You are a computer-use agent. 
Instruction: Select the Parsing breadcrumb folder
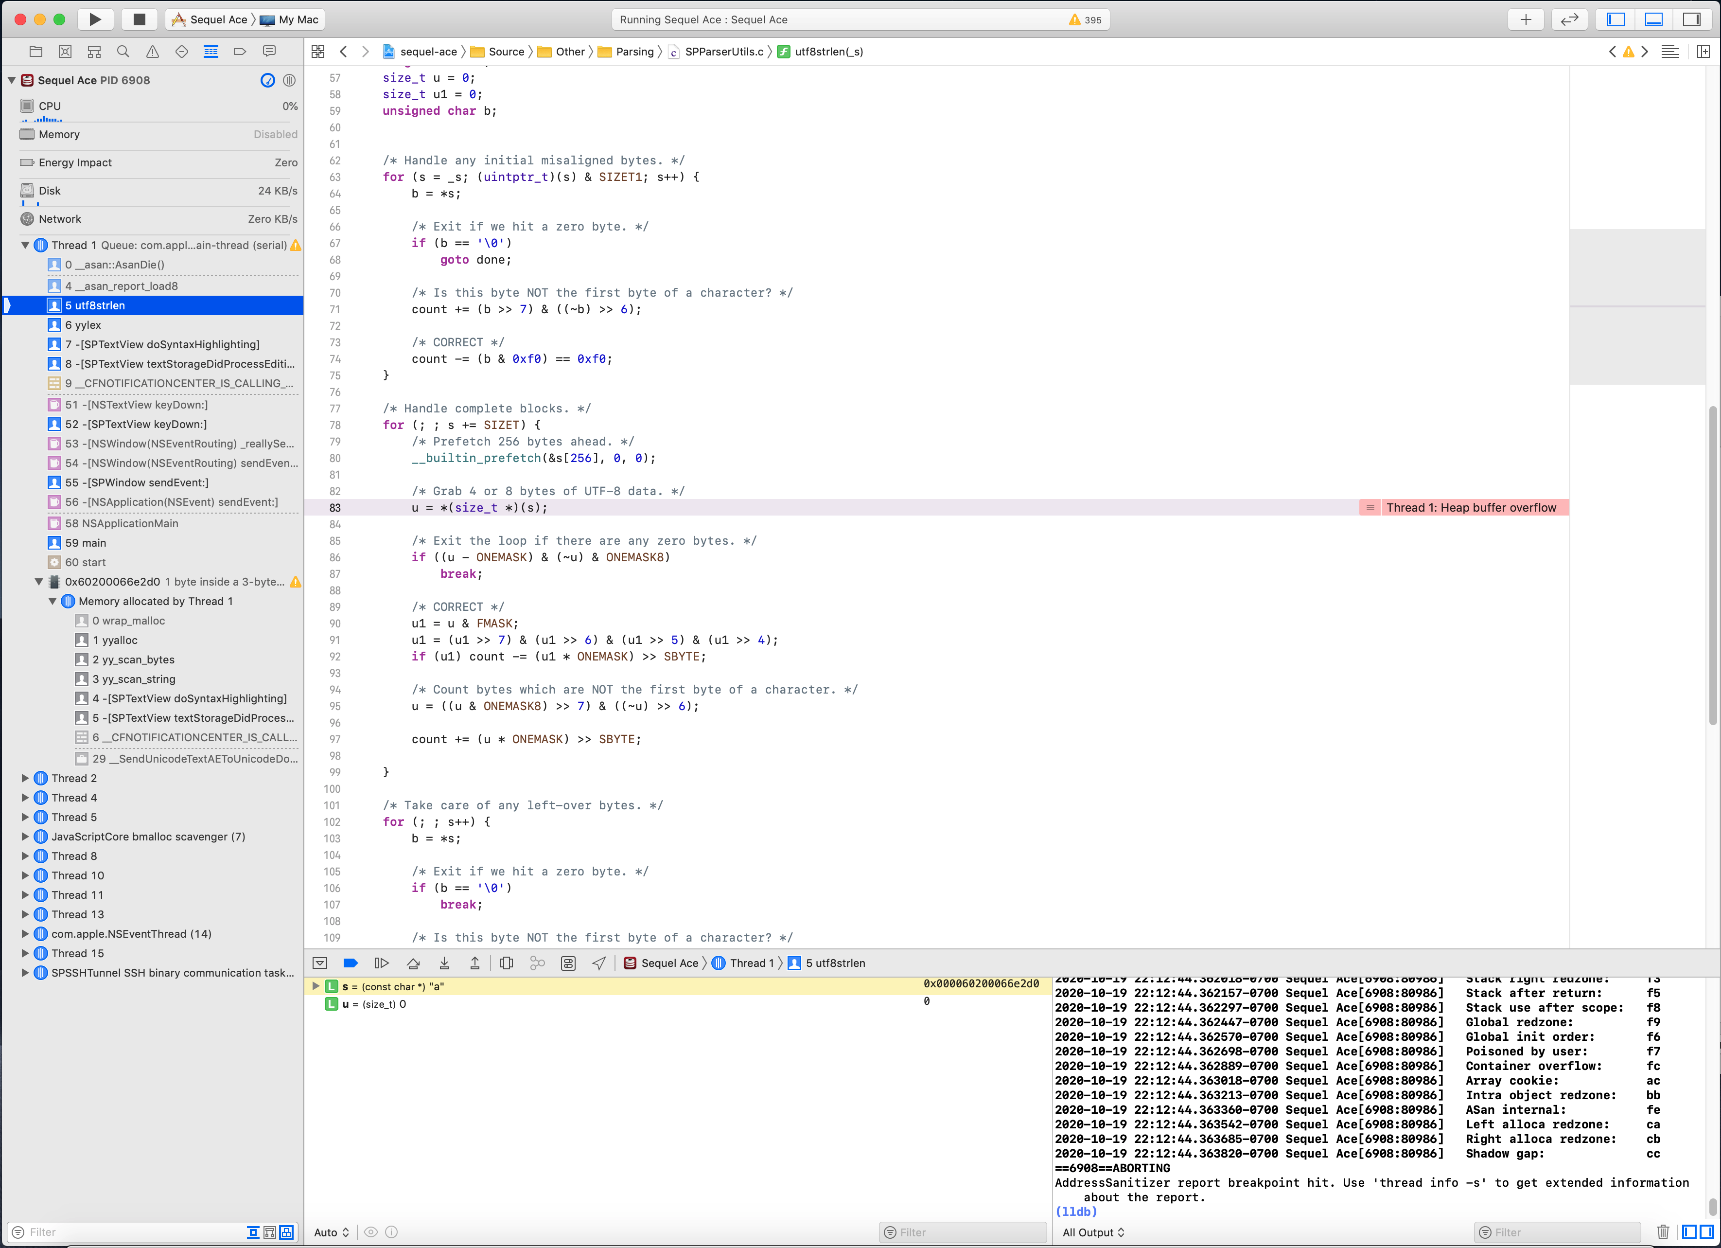[x=626, y=52]
